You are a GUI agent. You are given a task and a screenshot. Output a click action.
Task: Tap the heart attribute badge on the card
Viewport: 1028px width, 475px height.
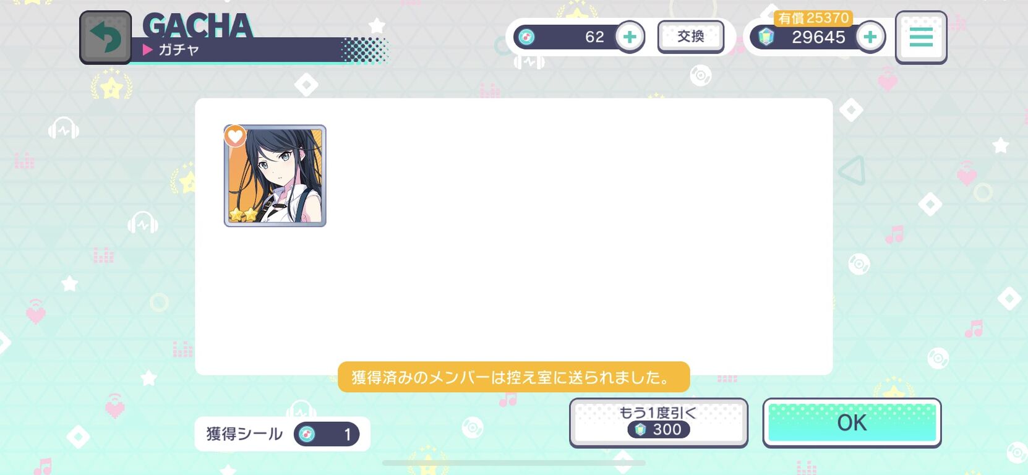tap(235, 135)
